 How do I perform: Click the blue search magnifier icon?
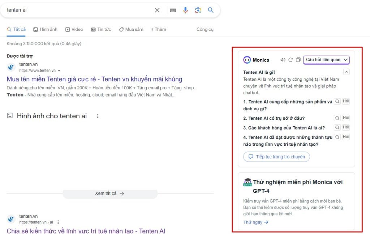(x=211, y=10)
